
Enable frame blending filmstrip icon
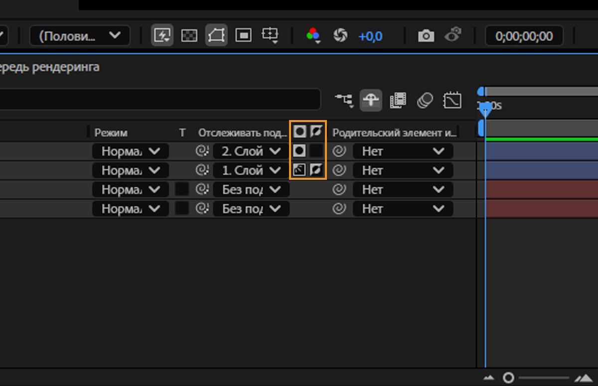398,100
